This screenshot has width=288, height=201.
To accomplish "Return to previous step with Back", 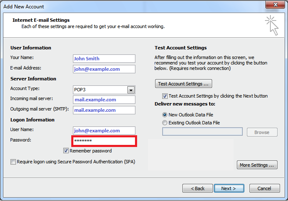I will click(x=197, y=188).
